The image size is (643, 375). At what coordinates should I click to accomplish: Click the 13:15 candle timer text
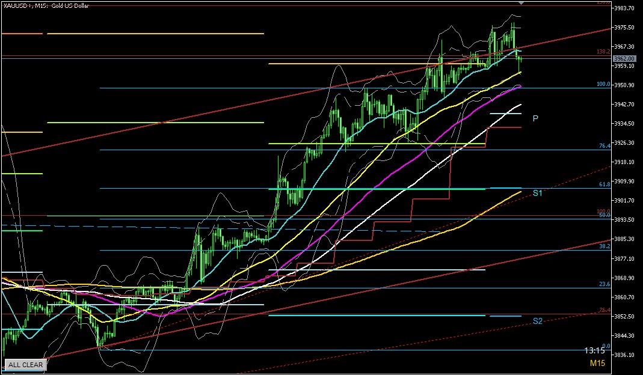(594, 350)
